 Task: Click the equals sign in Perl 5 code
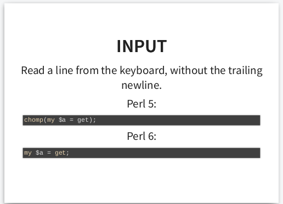click(x=71, y=120)
